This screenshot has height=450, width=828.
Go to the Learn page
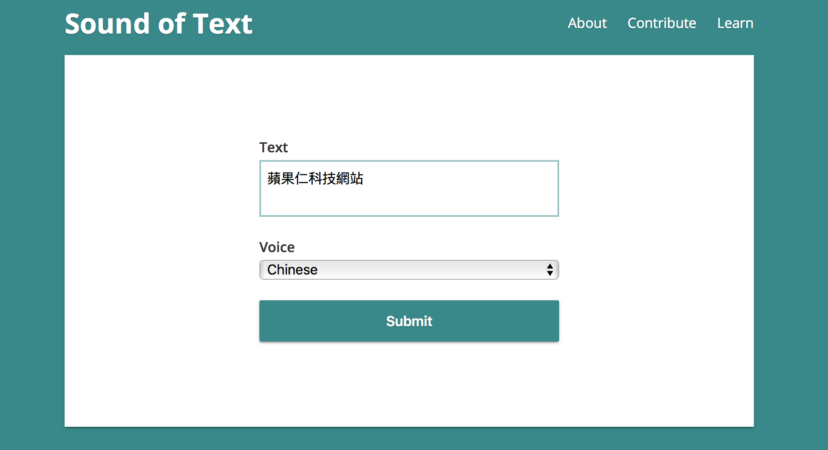[735, 23]
